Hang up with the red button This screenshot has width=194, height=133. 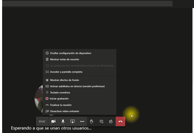pos(120,122)
